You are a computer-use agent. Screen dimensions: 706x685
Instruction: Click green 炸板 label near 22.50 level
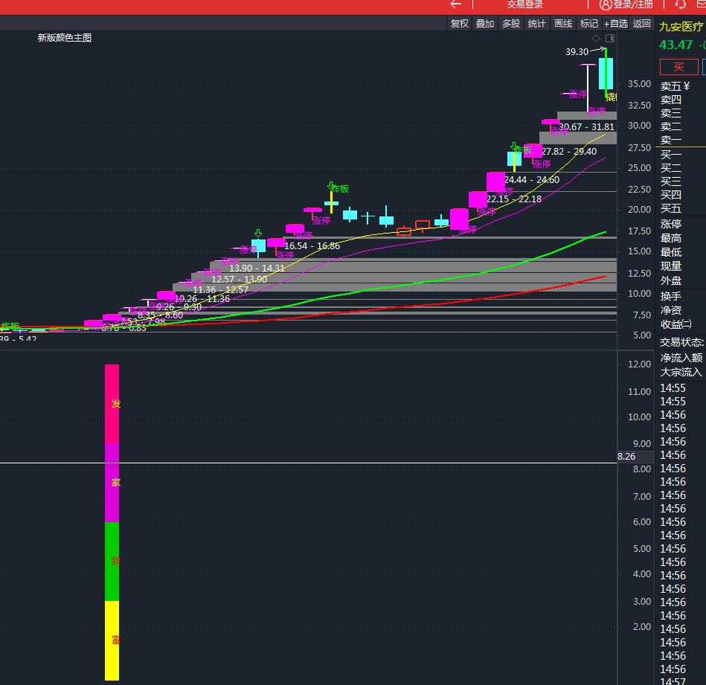pyautogui.click(x=341, y=189)
